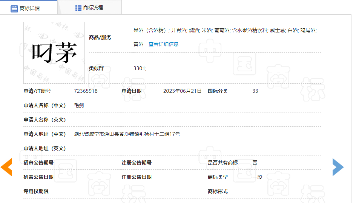Click the 否 shared trademark value
359x203 pixels.
tap(255, 163)
